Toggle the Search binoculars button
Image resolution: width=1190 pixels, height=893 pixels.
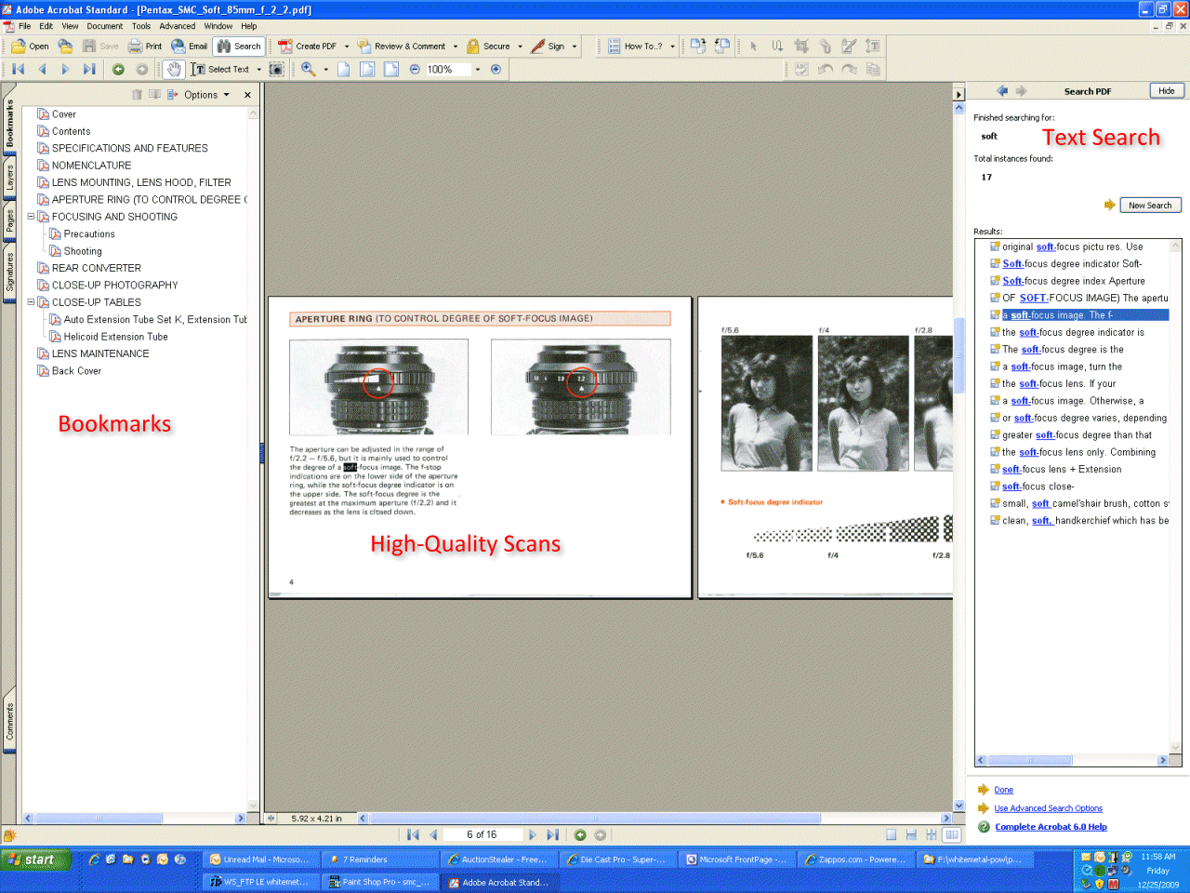tap(239, 46)
